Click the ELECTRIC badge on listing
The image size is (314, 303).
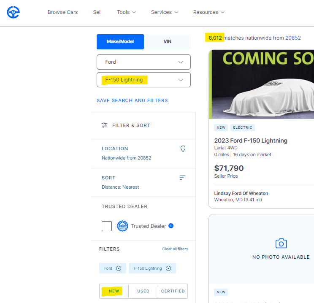[x=243, y=127]
